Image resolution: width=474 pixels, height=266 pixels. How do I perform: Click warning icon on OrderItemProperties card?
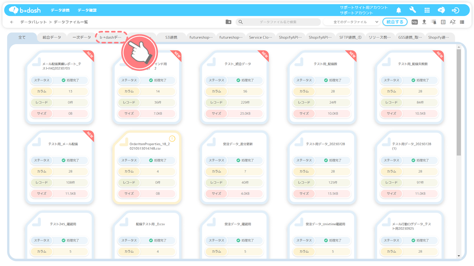tap(172, 139)
